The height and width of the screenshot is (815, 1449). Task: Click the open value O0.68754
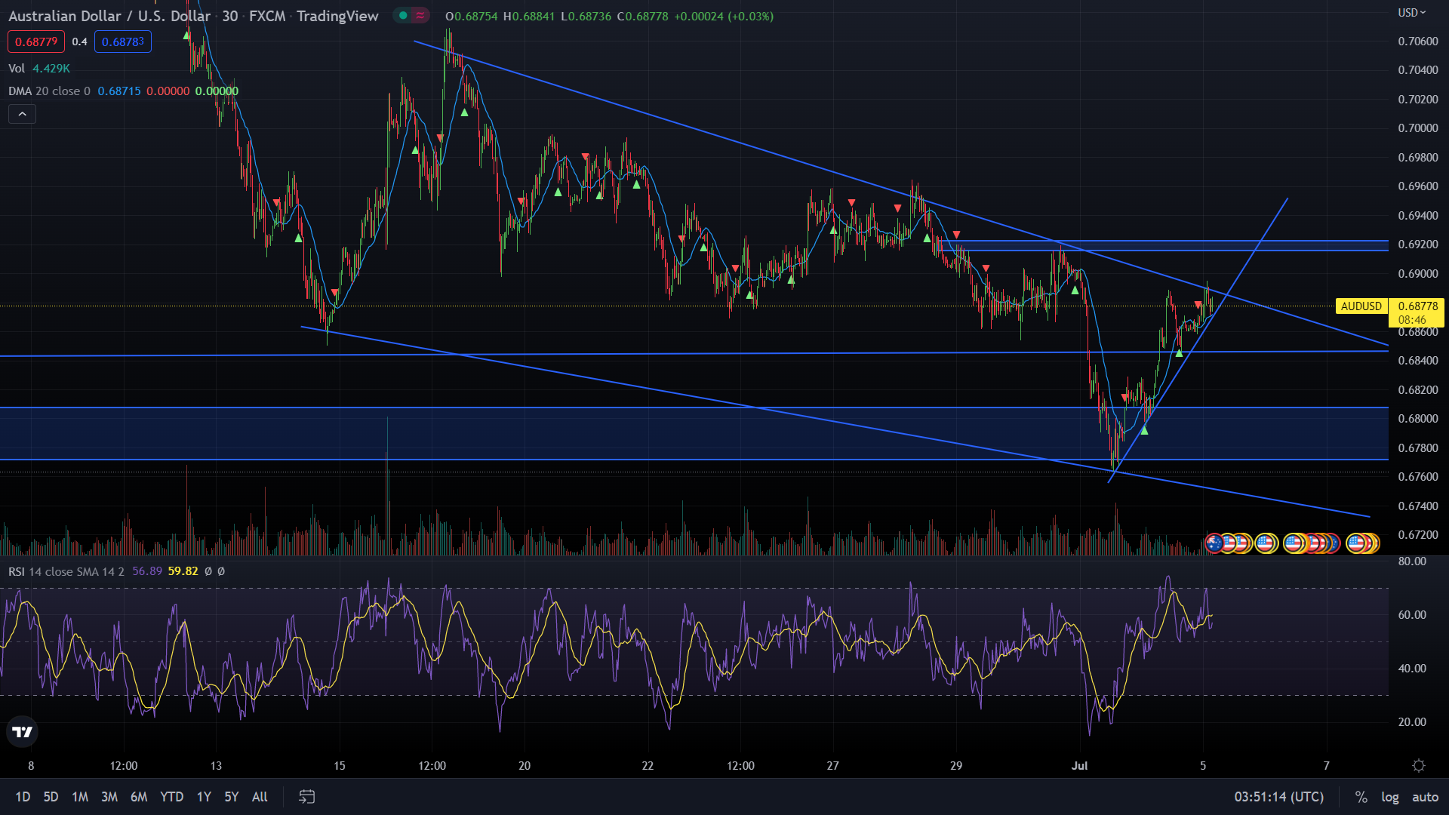pyautogui.click(x=471, y=16)
